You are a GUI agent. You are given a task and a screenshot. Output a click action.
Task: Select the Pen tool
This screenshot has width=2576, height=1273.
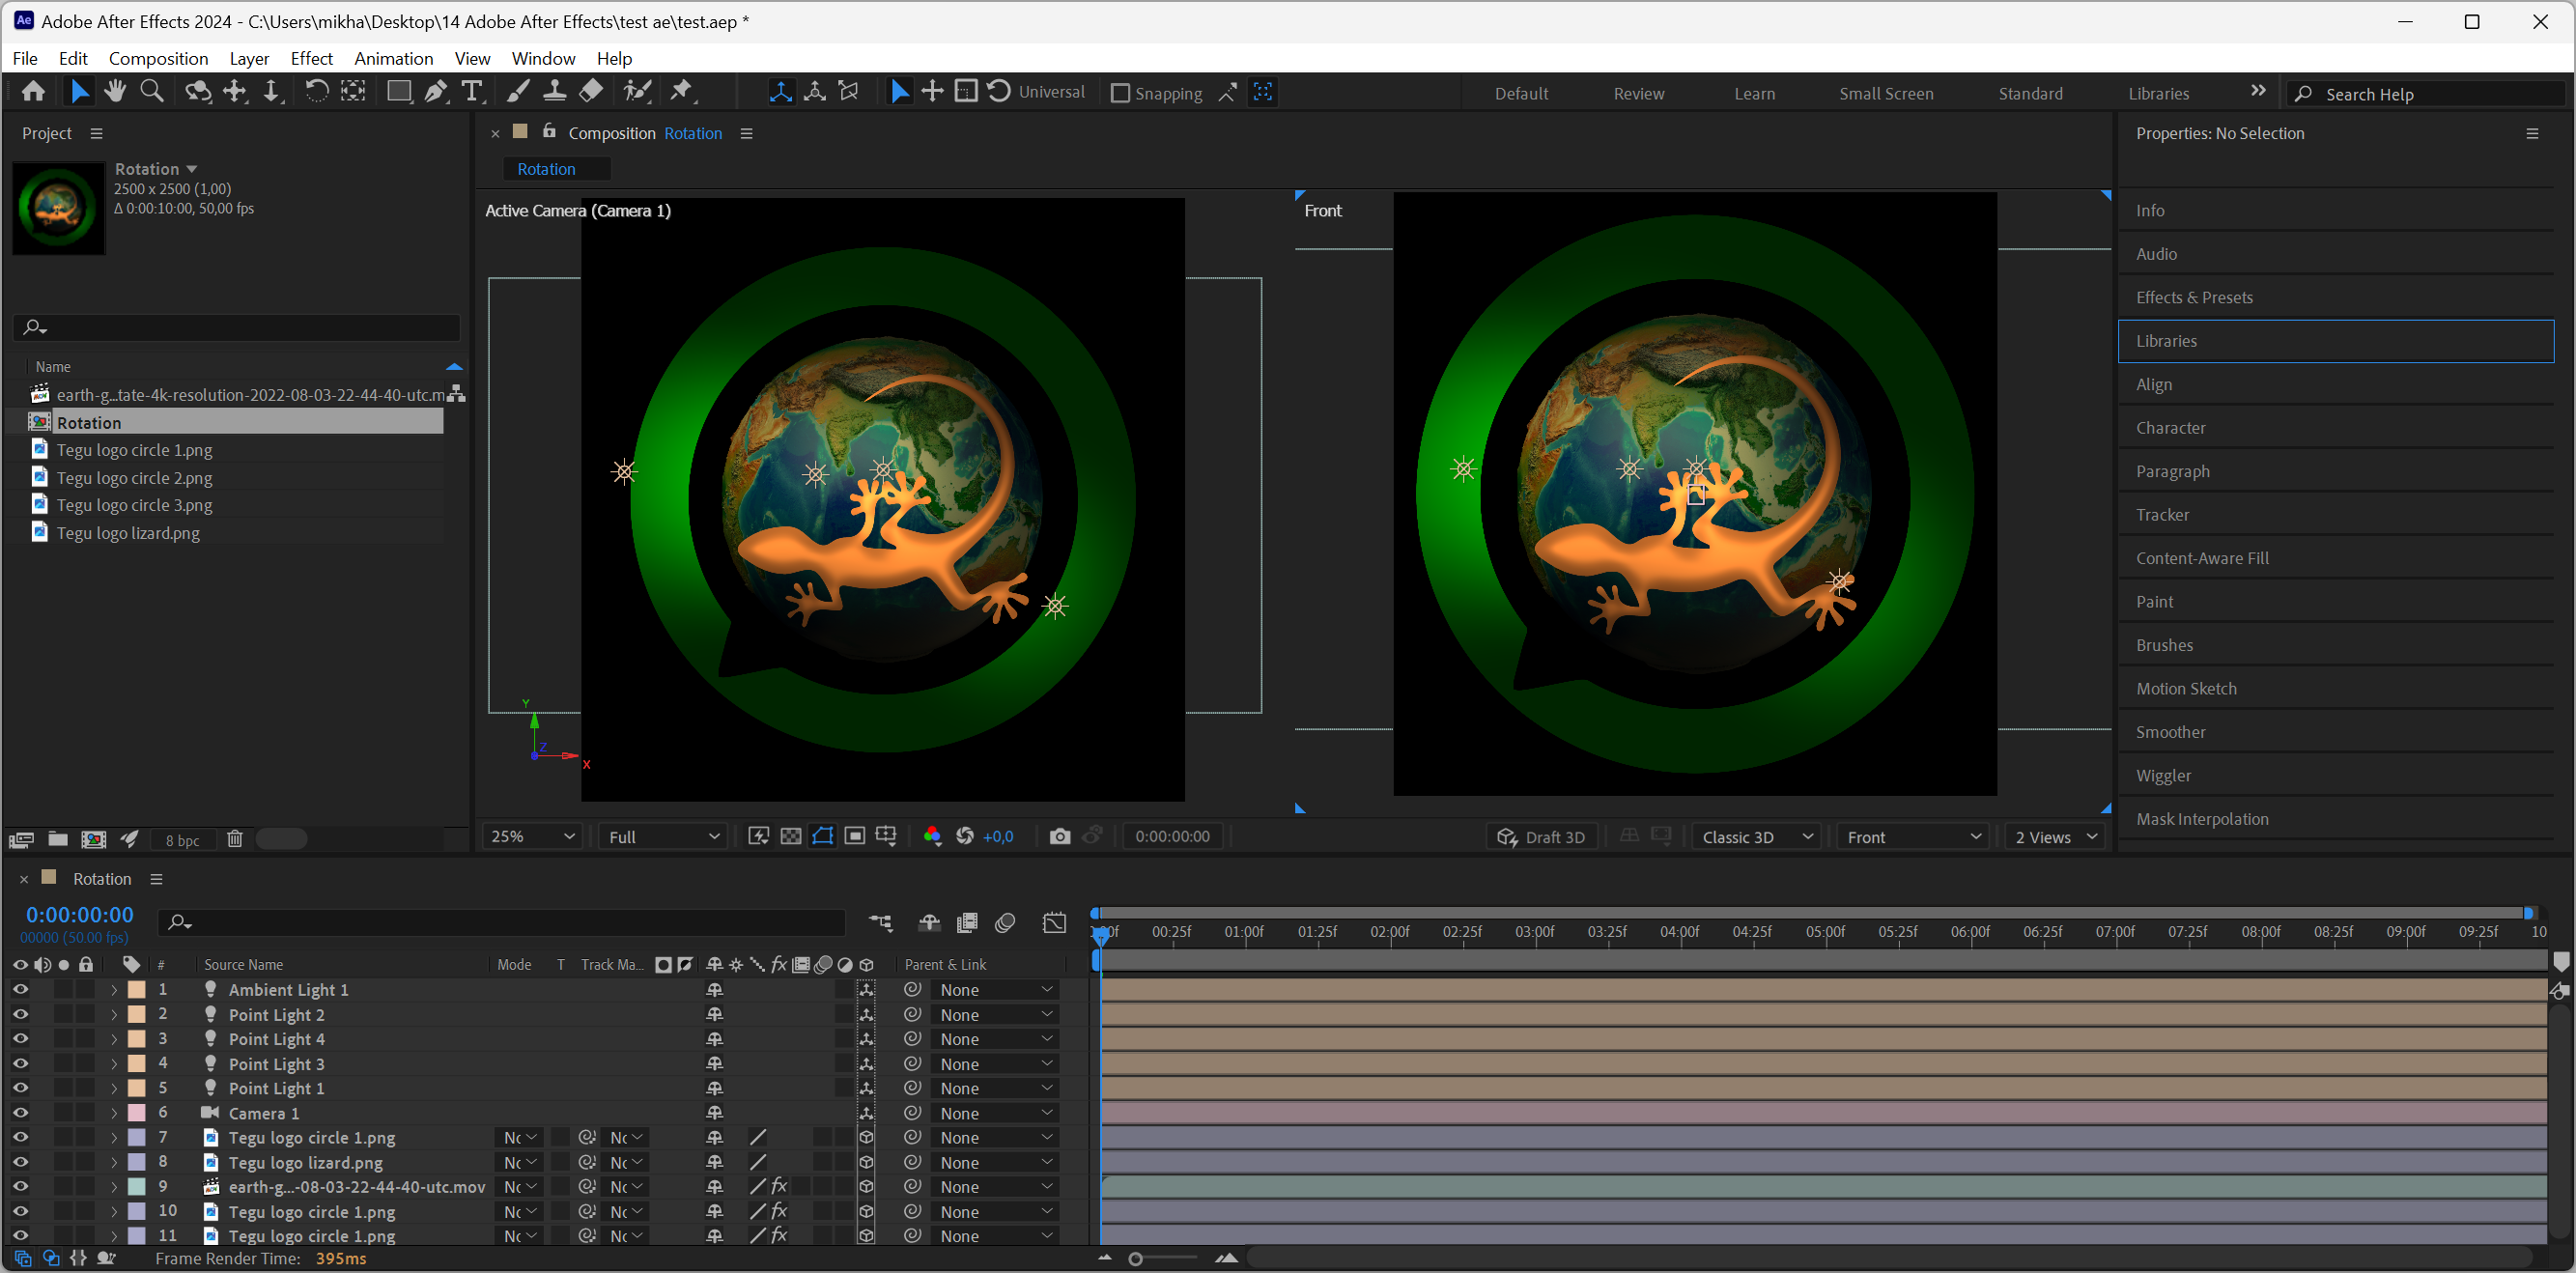pos(435,92)
